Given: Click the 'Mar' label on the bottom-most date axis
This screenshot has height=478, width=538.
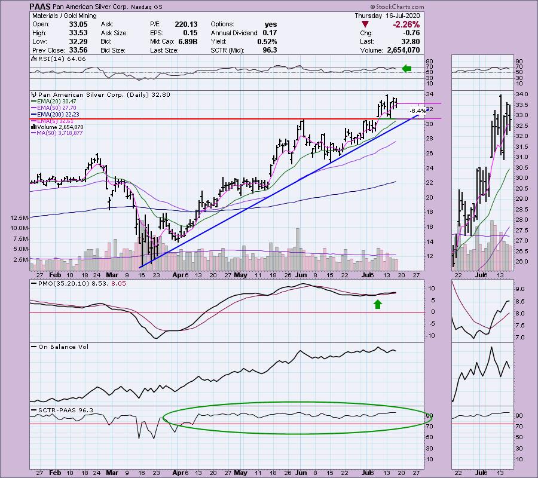Looking at the screenshot, I should coord(112,473).
